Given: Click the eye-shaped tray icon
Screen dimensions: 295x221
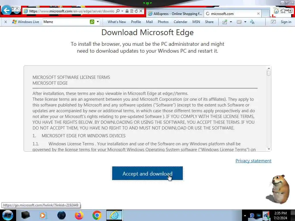Looking at the screenshot, I should coord(266,216).
